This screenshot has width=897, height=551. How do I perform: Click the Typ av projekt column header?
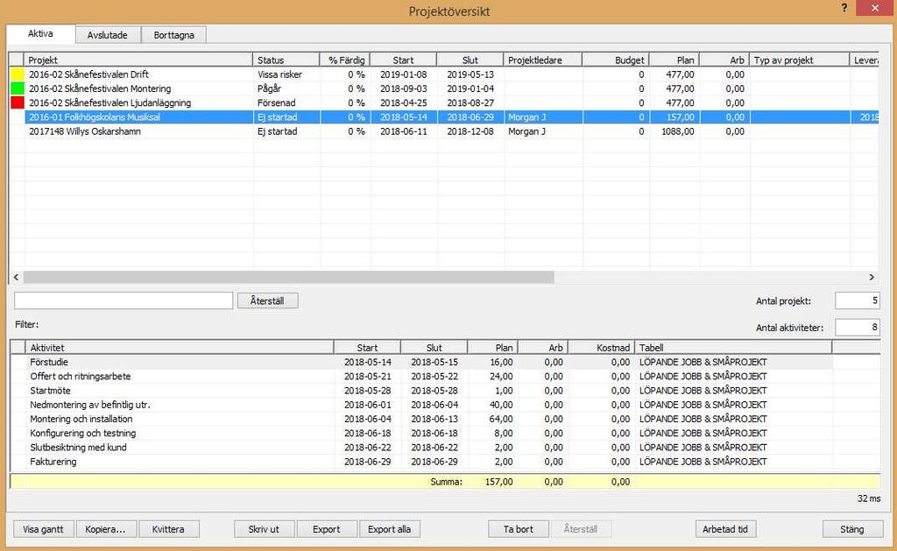pyautogui.click(x=800, y=60)
